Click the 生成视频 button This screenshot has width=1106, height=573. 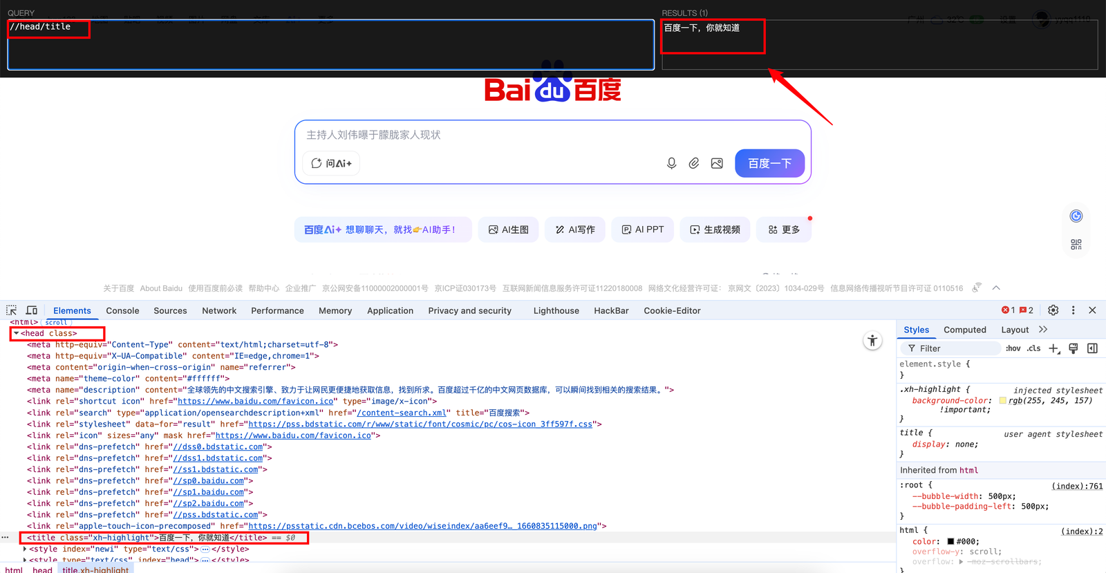[715, 229]
